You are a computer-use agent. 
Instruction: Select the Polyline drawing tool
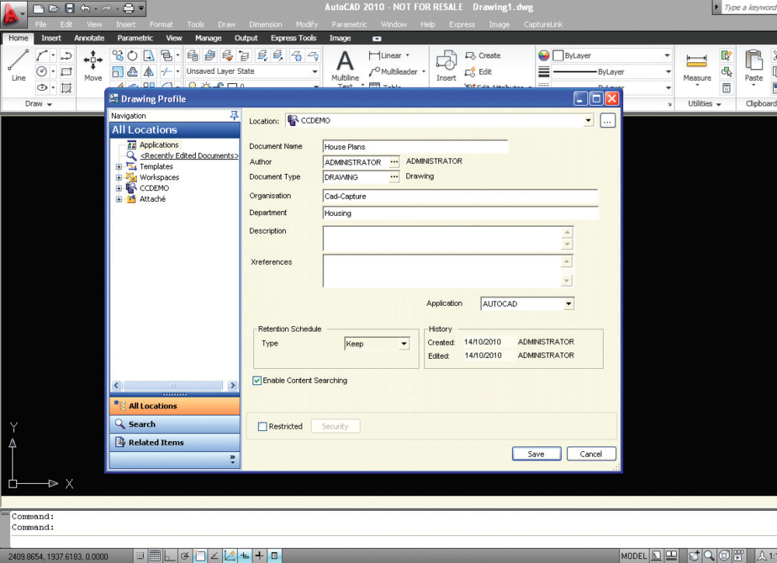pyautogui.click(x=66, y=55)
